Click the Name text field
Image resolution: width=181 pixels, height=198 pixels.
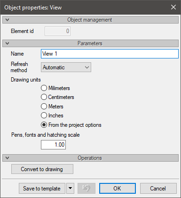click(x=110, y=54)
